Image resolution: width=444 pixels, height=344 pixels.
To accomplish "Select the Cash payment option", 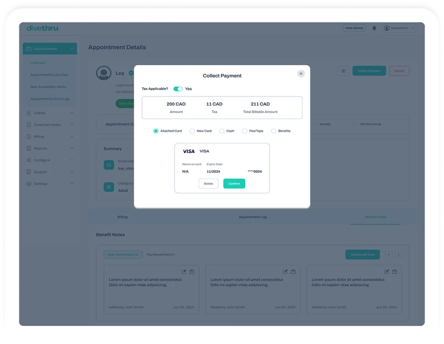I will pos(222,131).
